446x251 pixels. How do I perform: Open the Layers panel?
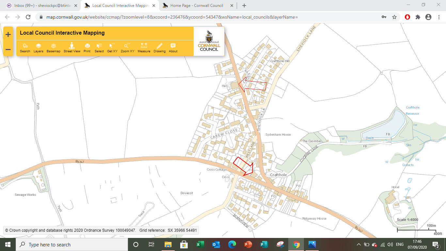(38, 48)
